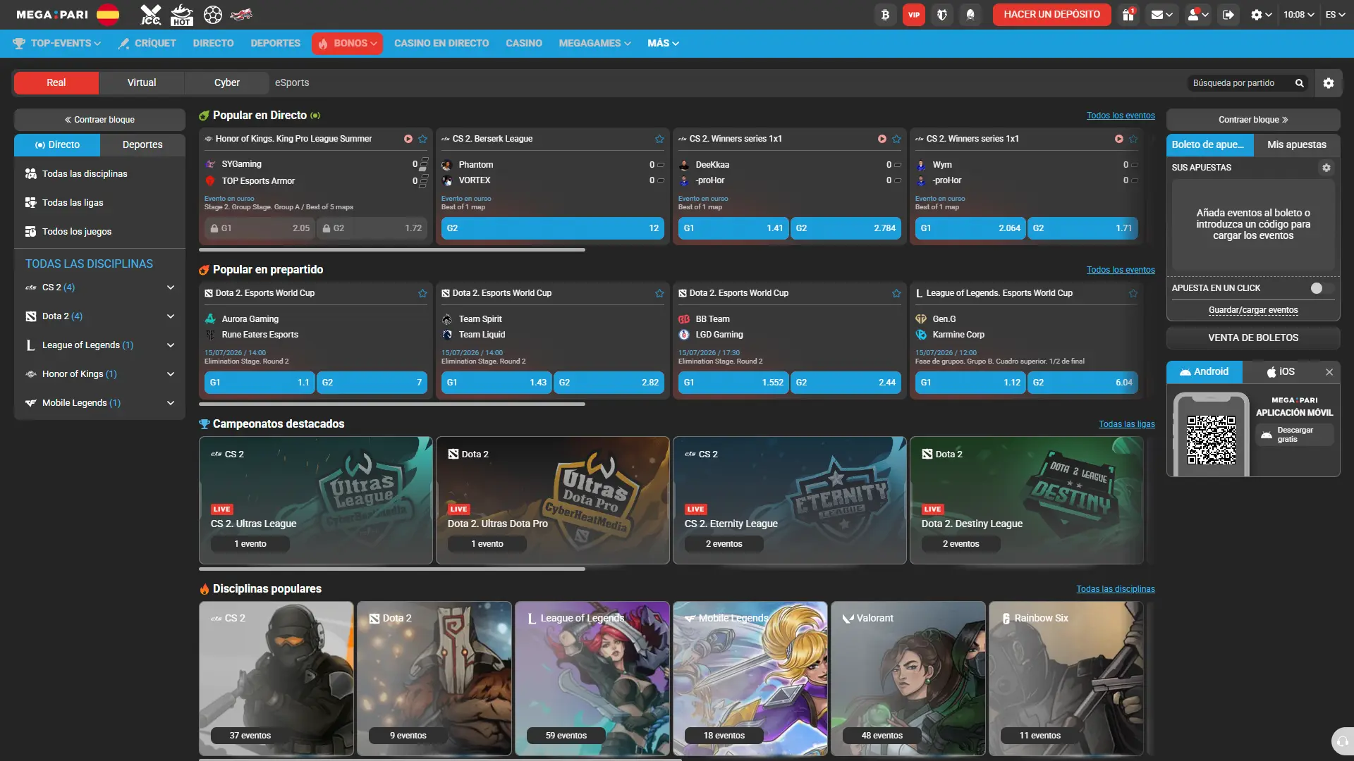Watch Honor of Kings King Pro League stream
1354x761 pixels.
pyautogui.click(x=408, y=139)
